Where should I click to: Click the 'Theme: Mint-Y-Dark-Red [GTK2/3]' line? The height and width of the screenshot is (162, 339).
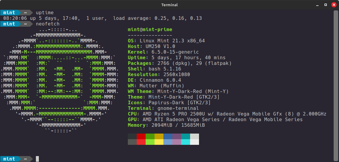tap(174, 97)
